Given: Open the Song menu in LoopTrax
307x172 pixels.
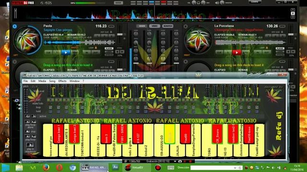Looking at the screenshot, I should pos(52,81).
